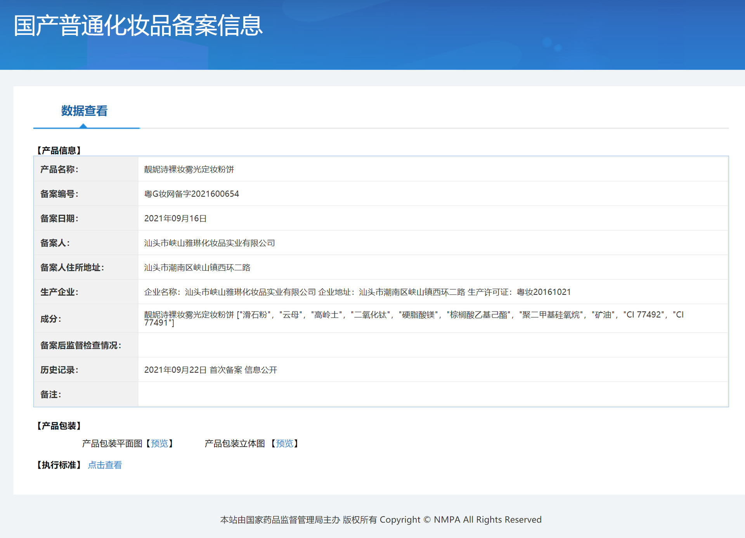Click the 产品包装 section heading
The image size is (745, 538).
59,426
